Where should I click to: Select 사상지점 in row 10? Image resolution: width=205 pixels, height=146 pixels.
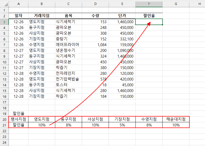click(42, 62)
